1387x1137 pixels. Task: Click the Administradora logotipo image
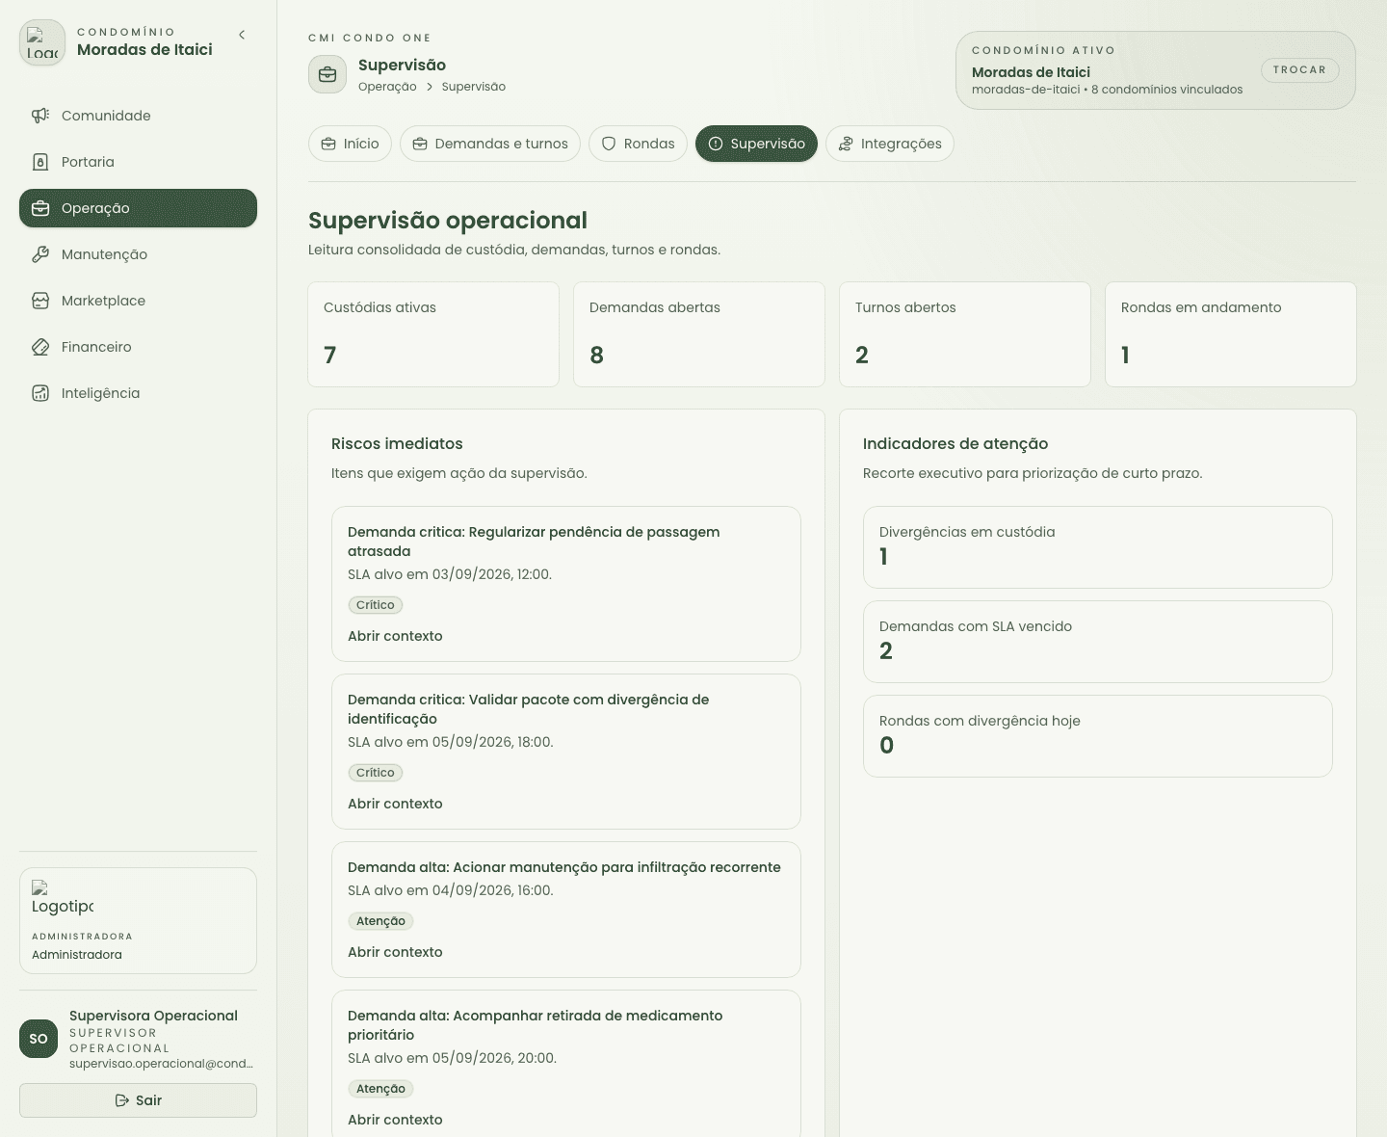tap(63, 898)
